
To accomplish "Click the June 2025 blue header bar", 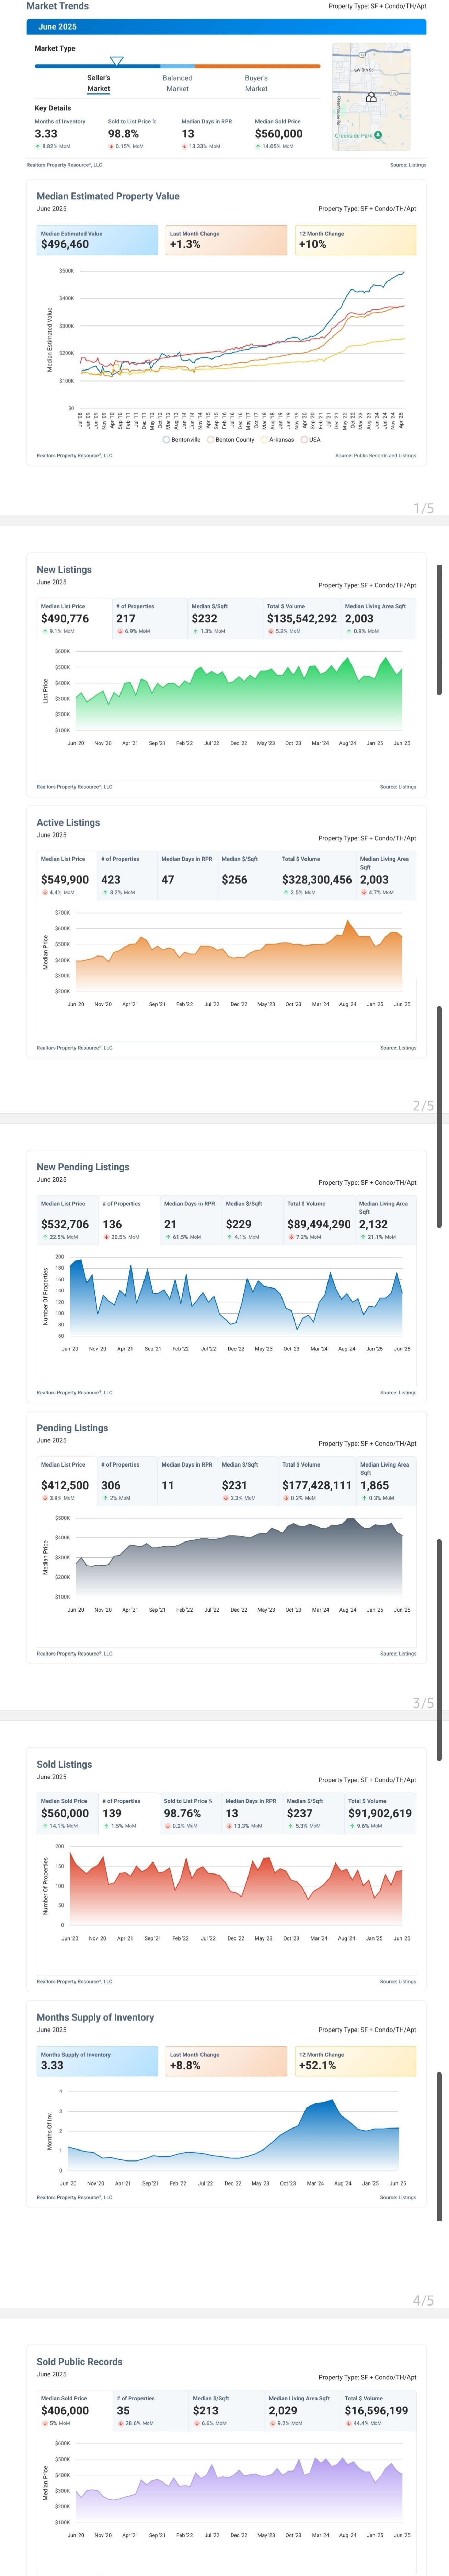I will pyautogui.click(x=227, y=27).
